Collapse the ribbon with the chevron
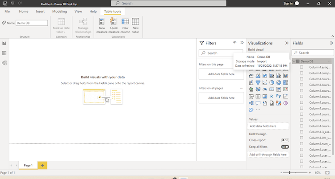 (332, 36)
